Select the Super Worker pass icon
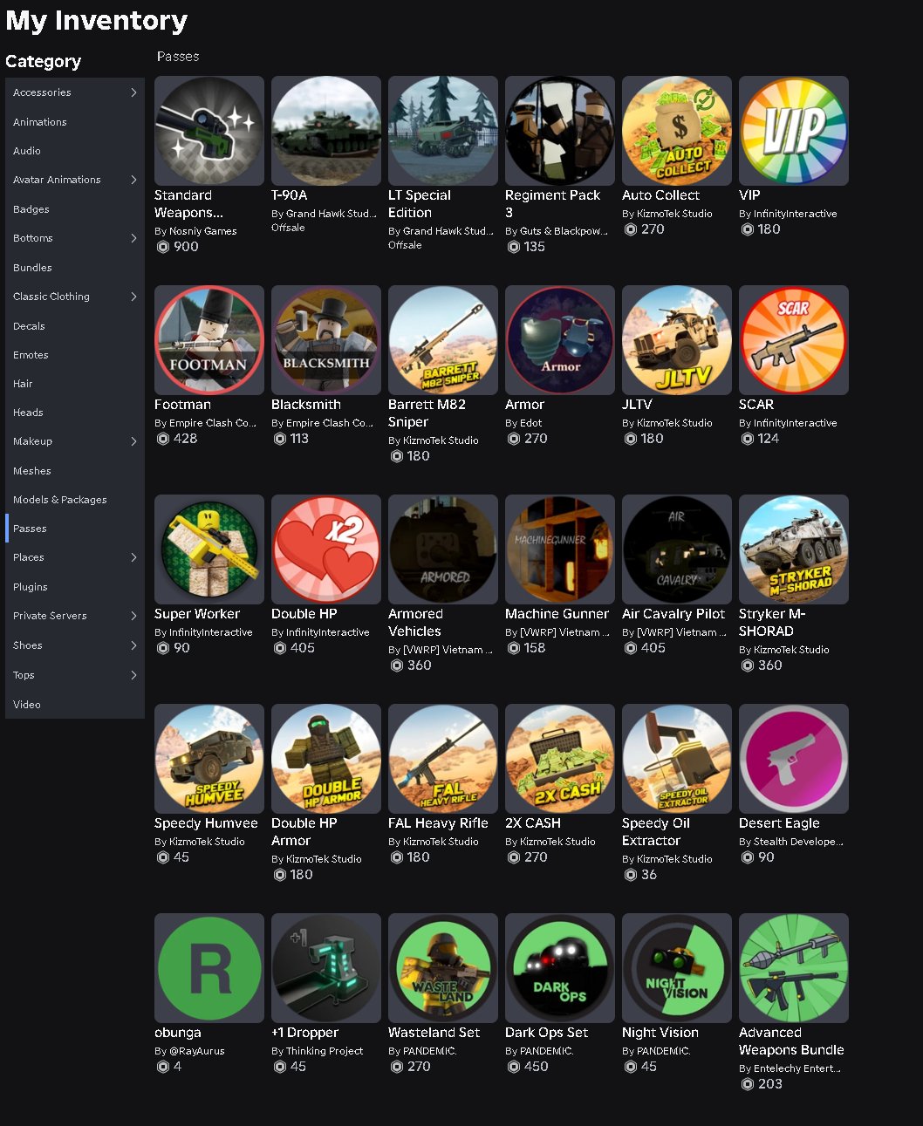The height and width of the screenshot is (1126, 923). 209,549
